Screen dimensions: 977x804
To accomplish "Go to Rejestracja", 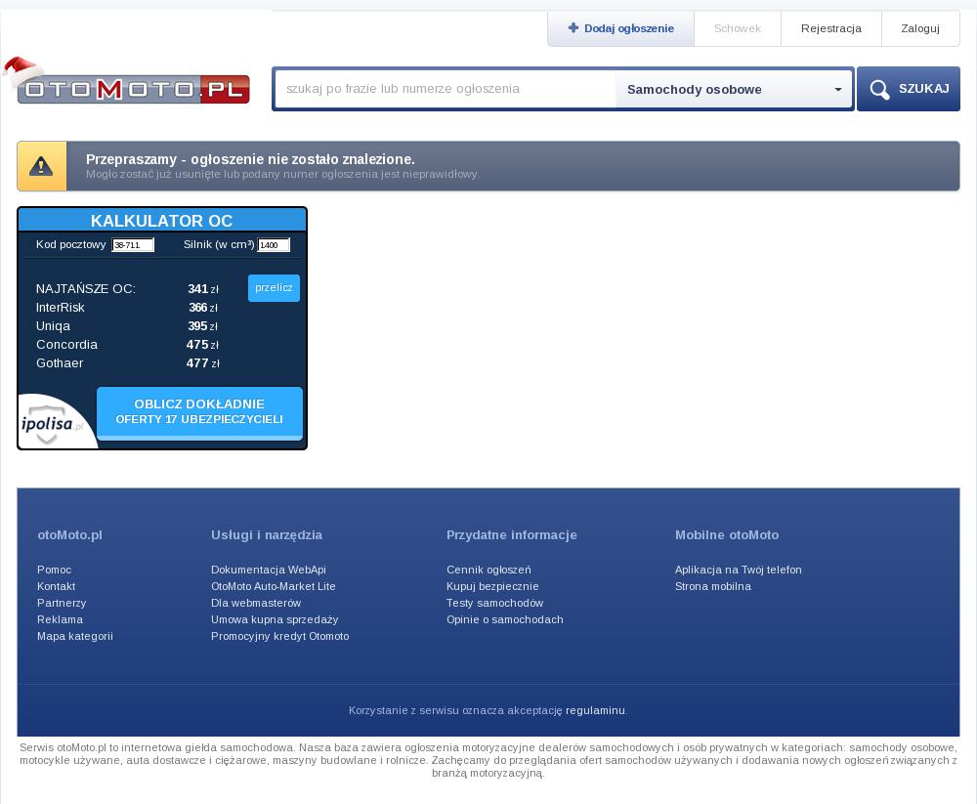I will (x=830, y=28).
